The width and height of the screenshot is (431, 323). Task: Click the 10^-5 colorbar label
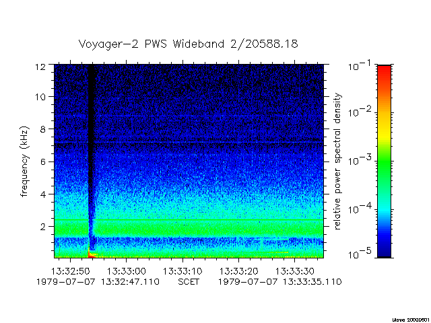(x=360, y=254)
